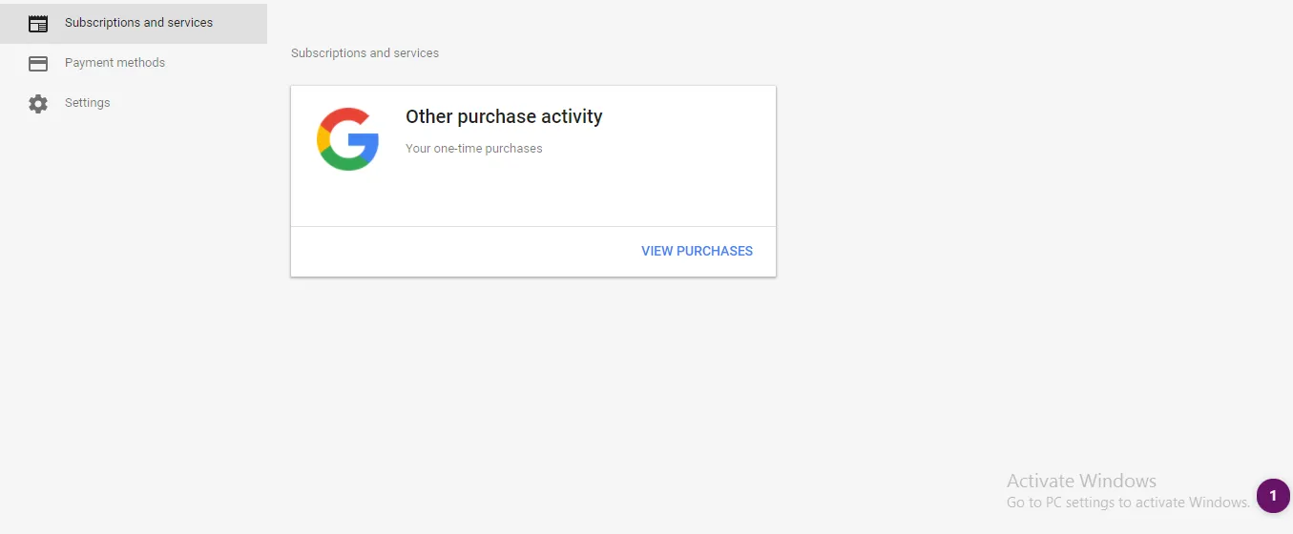Click the Subscriptions and services page heading
Screen dimensions: 1293x534
click(365, 53)
